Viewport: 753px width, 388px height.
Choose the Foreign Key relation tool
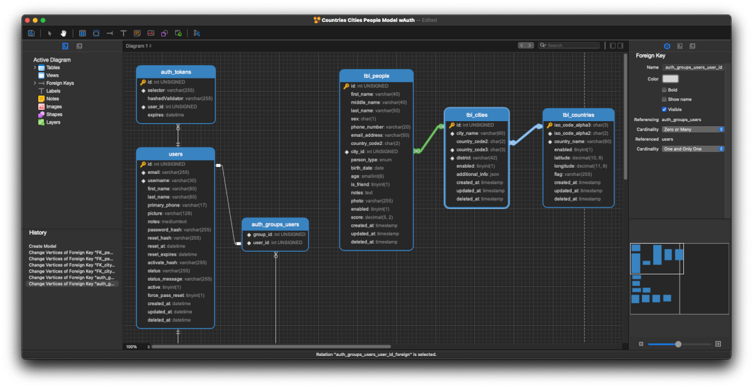(x=110, y=33)
